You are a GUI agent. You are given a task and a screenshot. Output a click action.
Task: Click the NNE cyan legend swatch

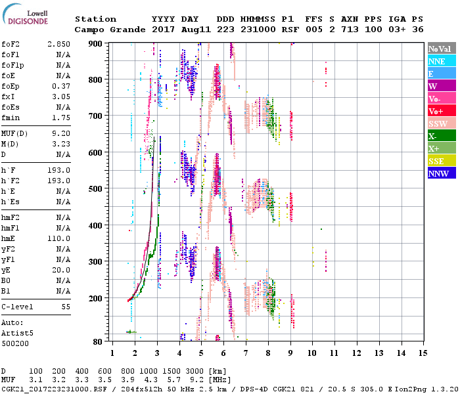(x=439, y=61)
